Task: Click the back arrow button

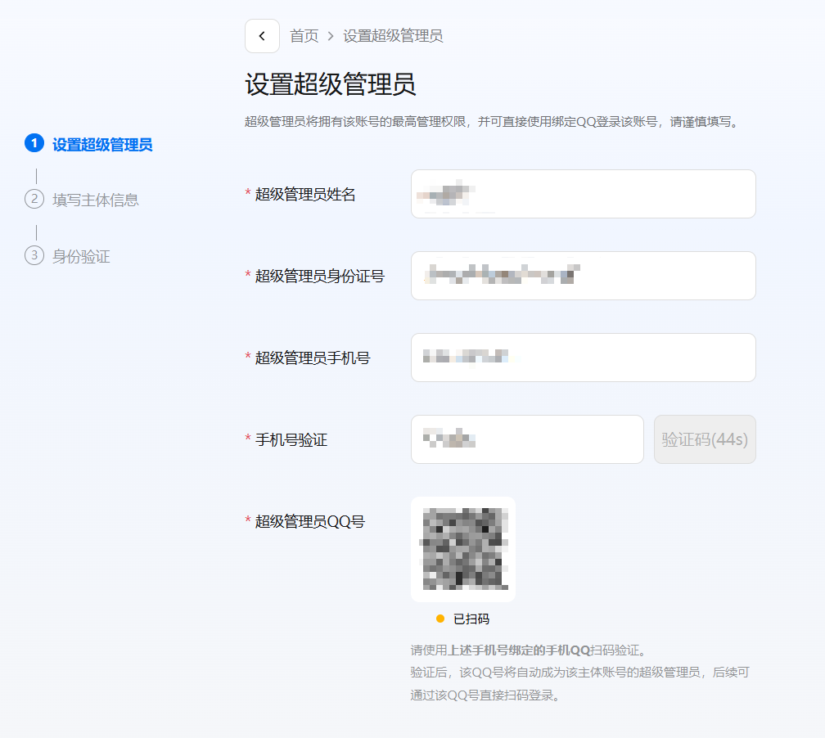Action: (x=262, y=36)
